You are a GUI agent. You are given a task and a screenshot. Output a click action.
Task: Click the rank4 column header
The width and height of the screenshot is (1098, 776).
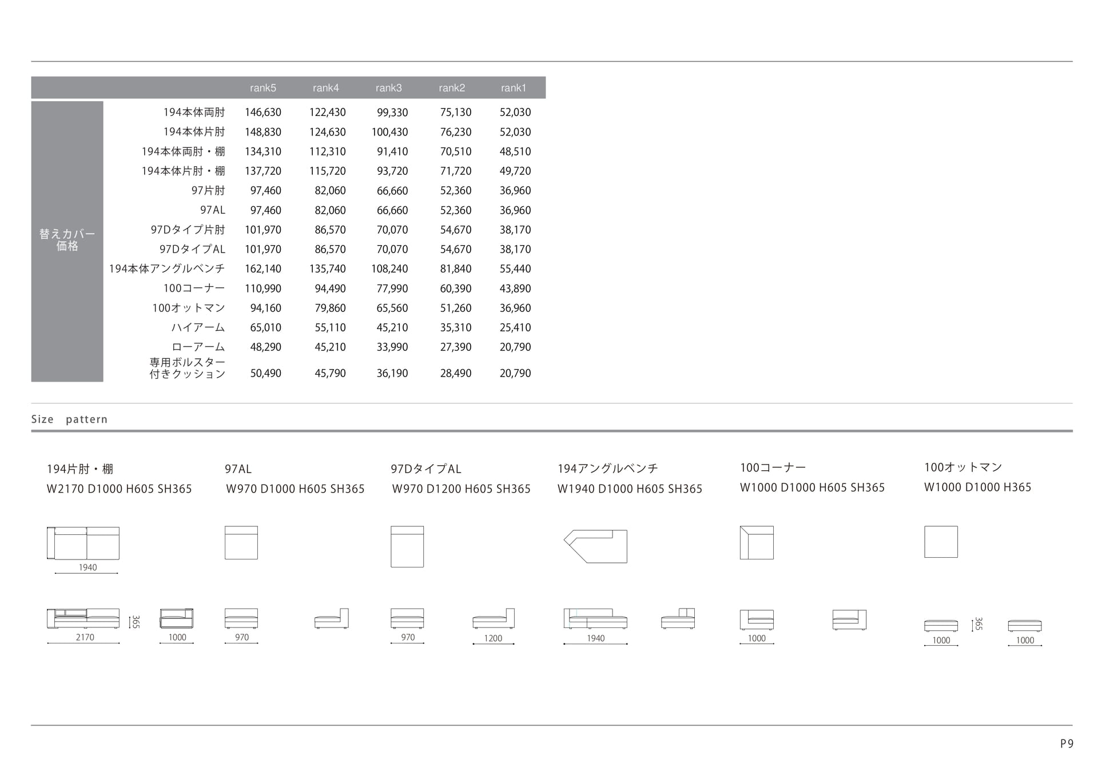tap(325, 88)
